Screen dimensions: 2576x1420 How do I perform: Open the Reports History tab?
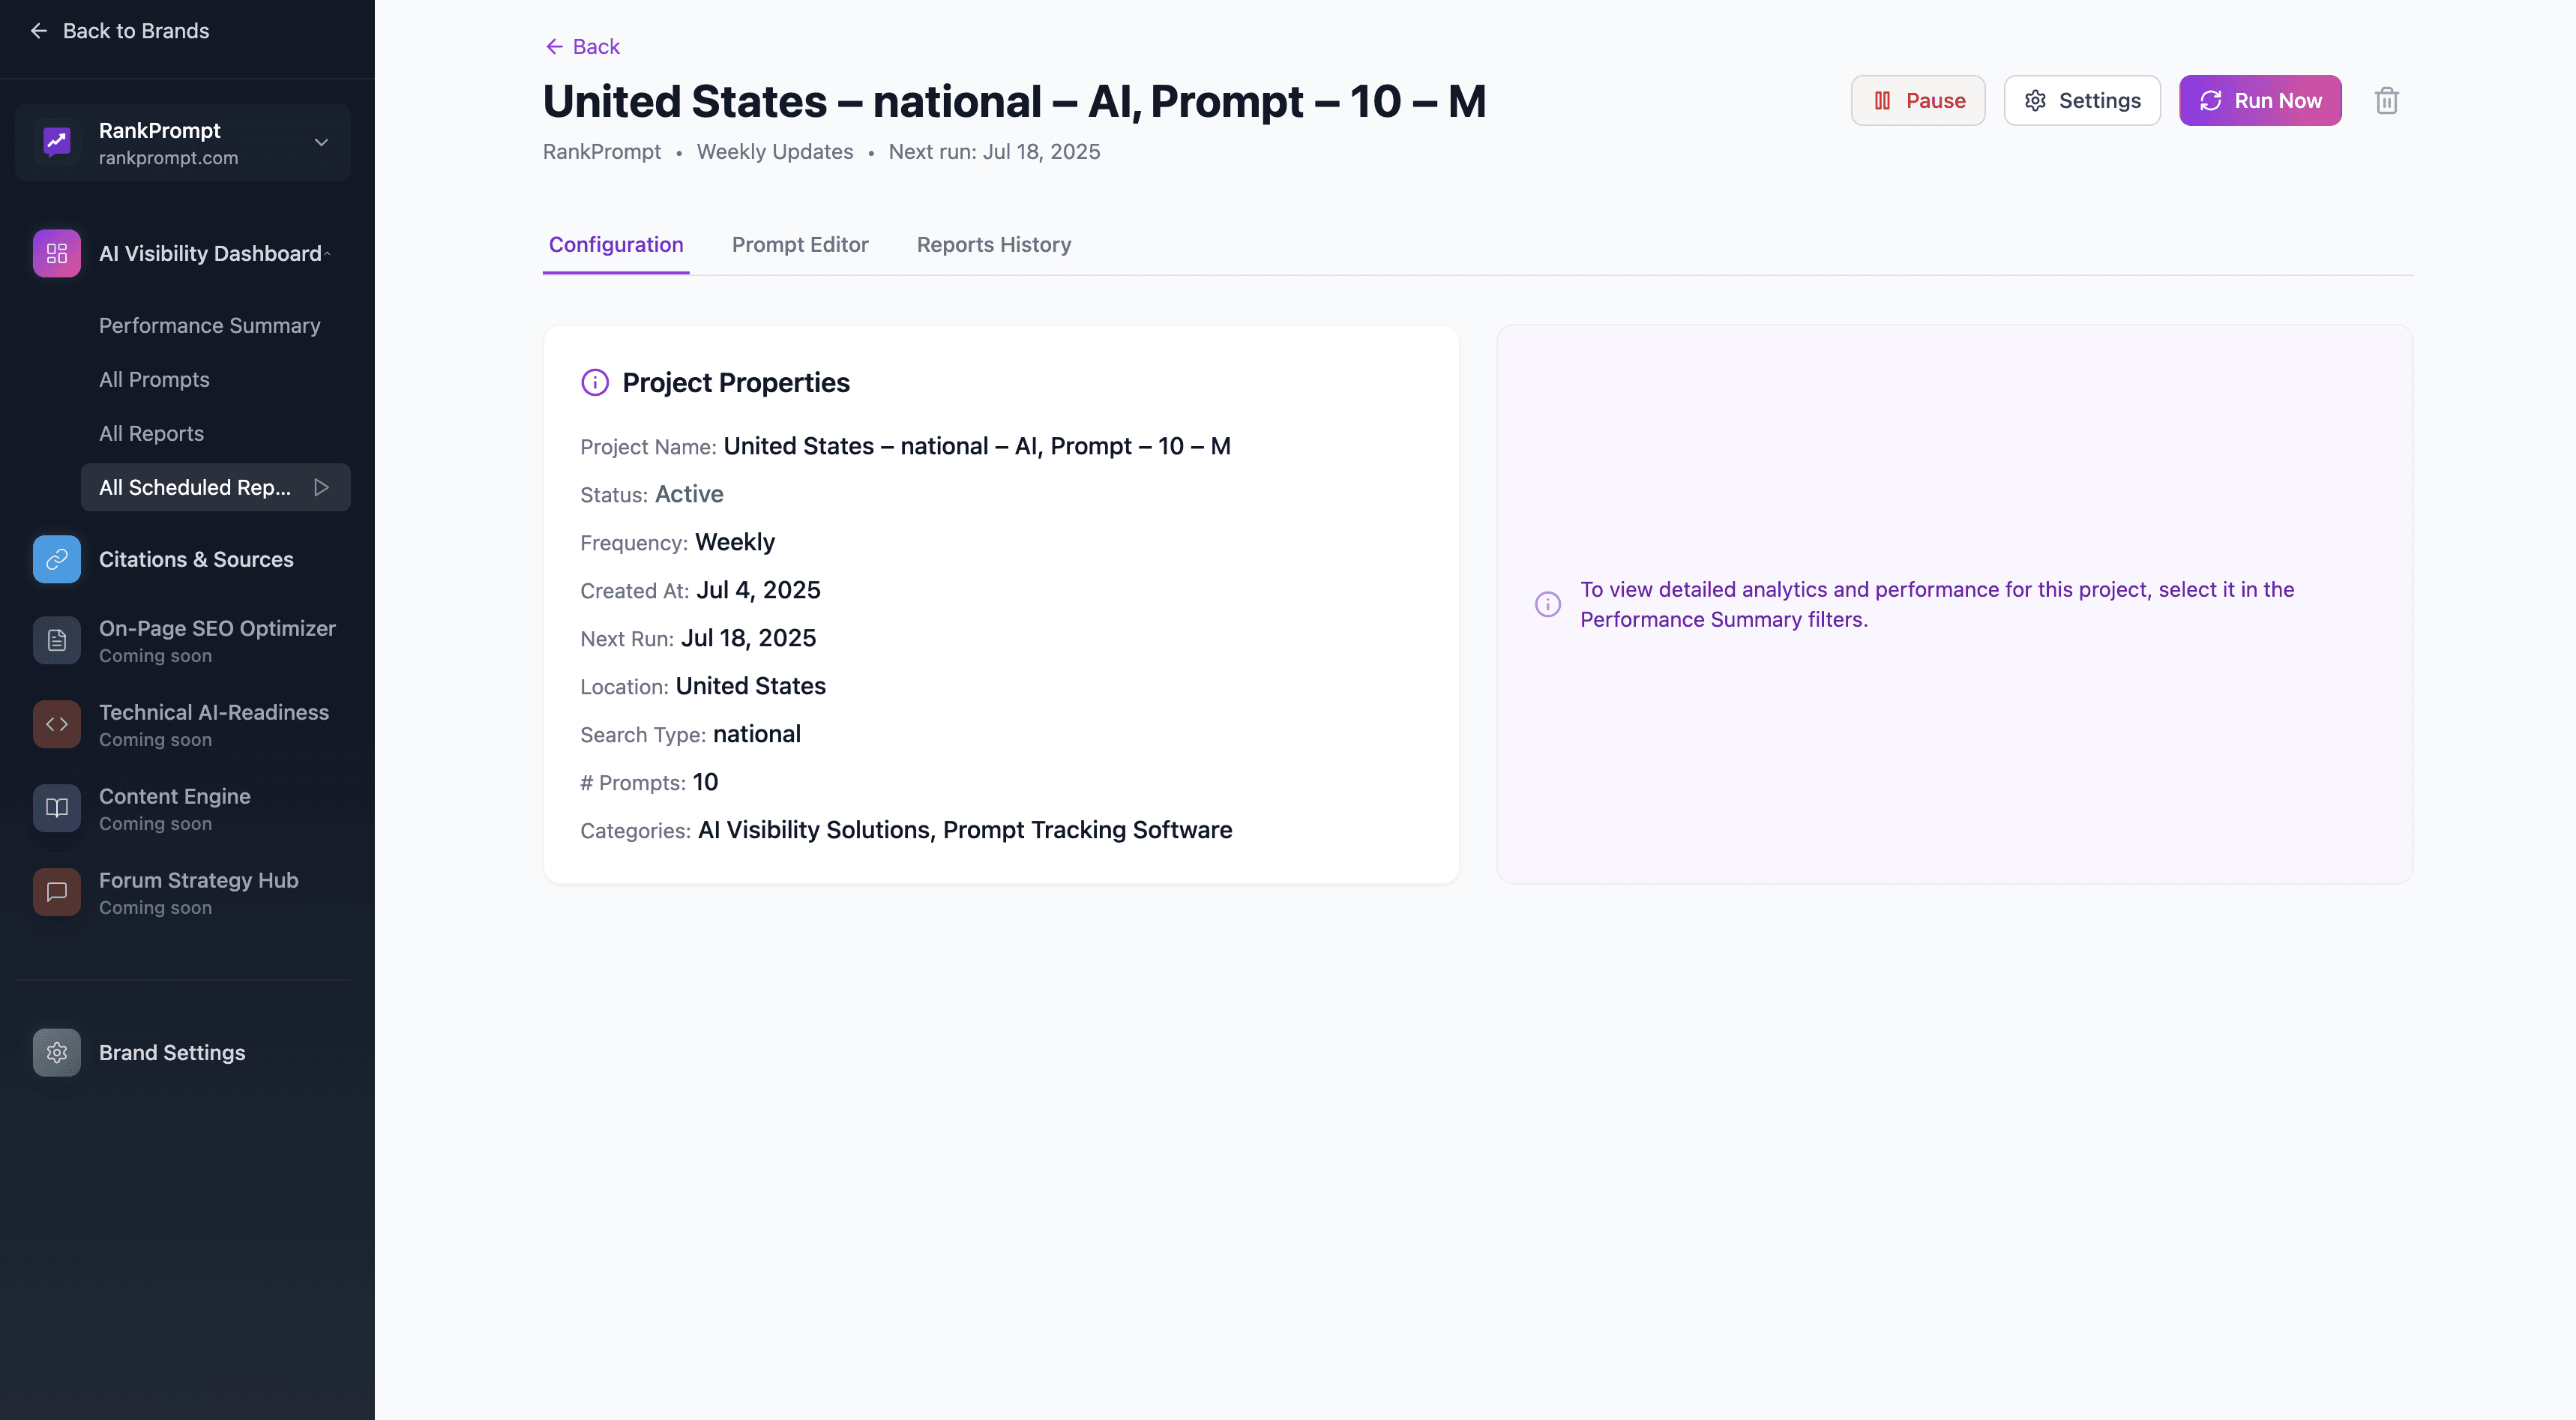pos(993,245)
